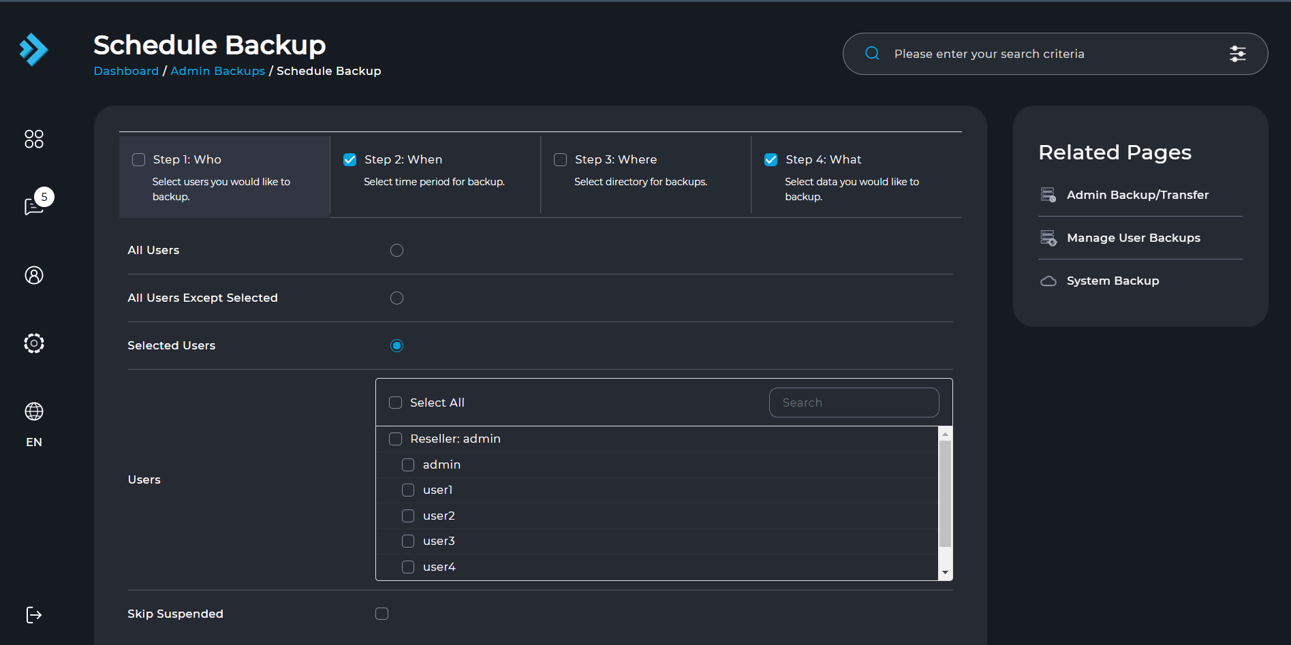Check the admin user checkbox
1291x645 pixels.
(x=408, y=465)
